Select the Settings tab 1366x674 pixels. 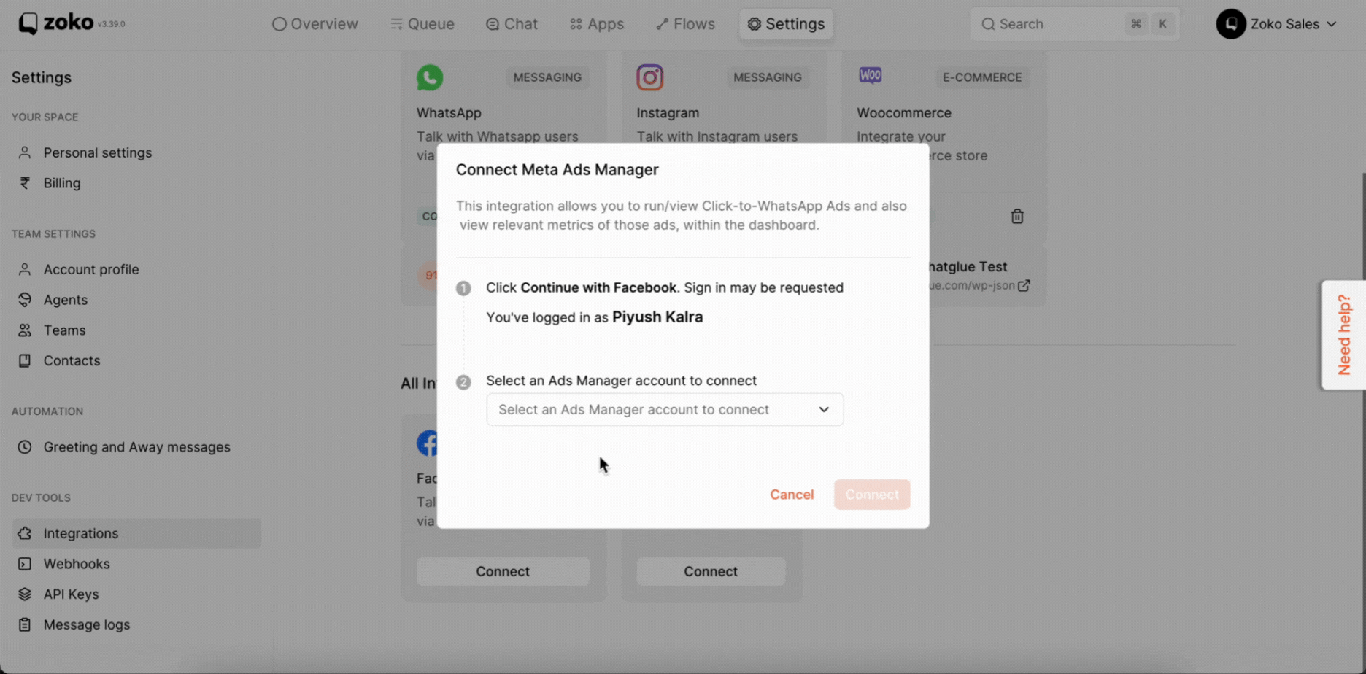[786, 24]
